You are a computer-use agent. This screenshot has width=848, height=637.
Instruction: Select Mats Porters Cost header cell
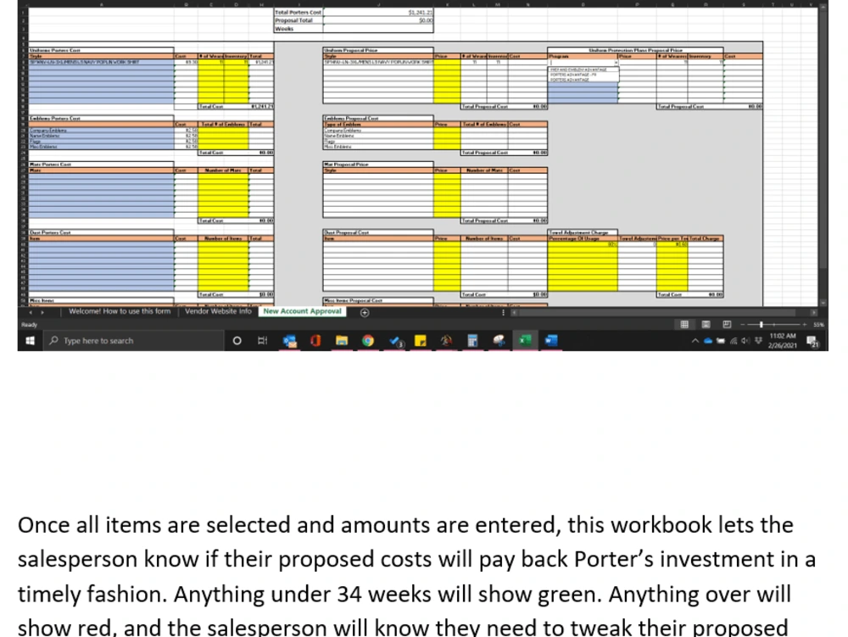tap(101, 165)
